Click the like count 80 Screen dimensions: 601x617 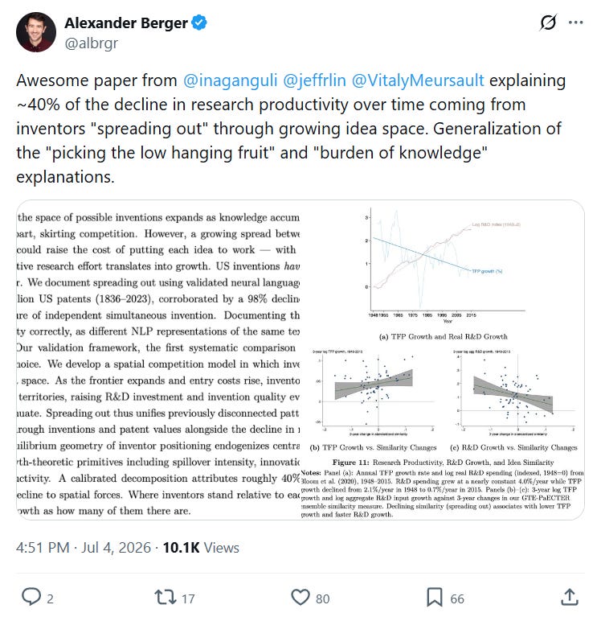pyautogui.click(x=322, y=598)
